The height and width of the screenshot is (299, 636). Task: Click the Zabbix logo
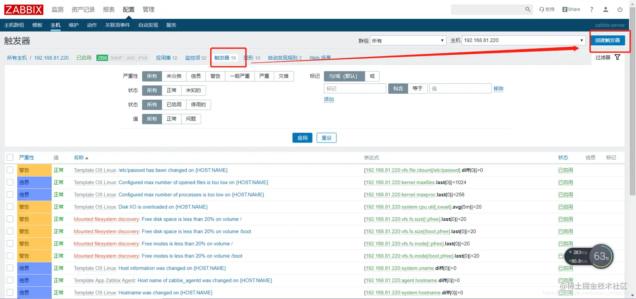[x=24, y=9]
